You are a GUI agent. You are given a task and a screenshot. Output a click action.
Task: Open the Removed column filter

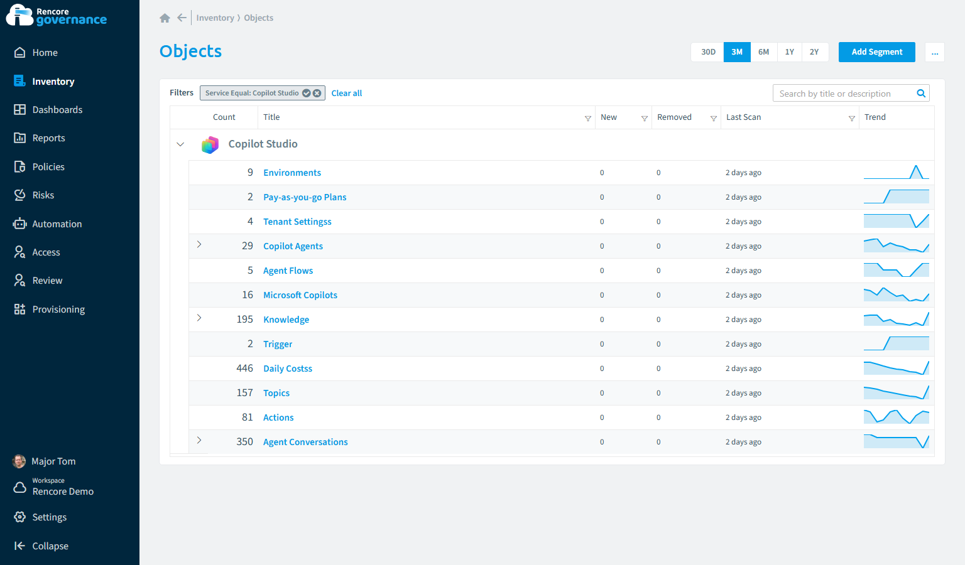click(x=714, y=118)
